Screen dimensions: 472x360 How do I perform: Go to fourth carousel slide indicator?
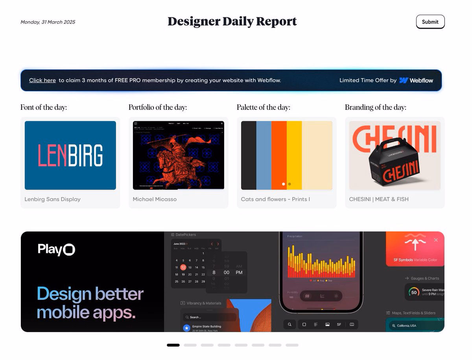click(224, 345)
